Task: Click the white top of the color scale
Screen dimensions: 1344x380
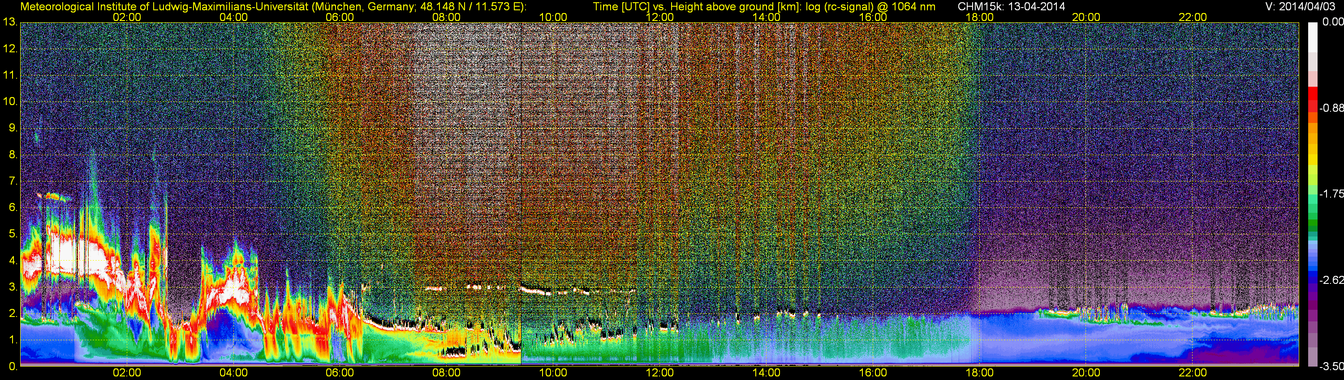Action: coord(1313,37)
